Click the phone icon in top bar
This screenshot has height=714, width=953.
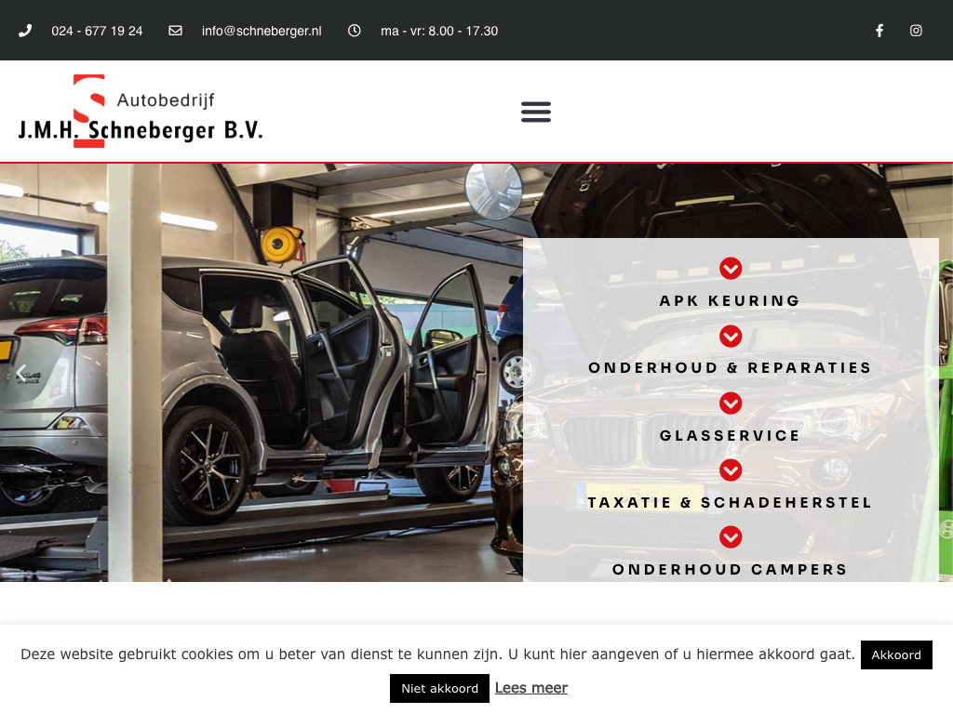[x=25, y=31]
